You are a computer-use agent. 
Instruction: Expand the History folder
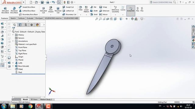point(13,35)
